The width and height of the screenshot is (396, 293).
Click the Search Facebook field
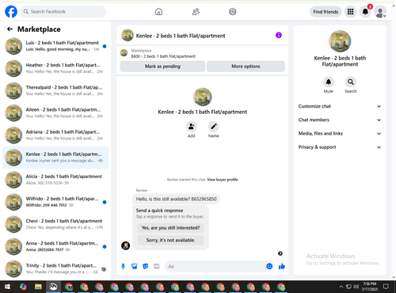click(63, 12)
